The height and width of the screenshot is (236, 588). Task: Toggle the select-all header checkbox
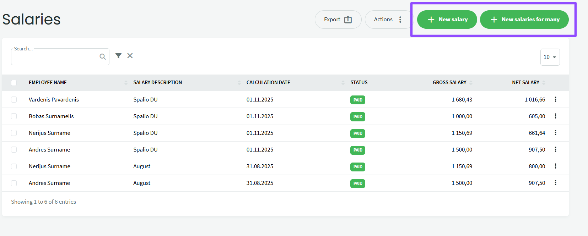click(x=14, y=83)
